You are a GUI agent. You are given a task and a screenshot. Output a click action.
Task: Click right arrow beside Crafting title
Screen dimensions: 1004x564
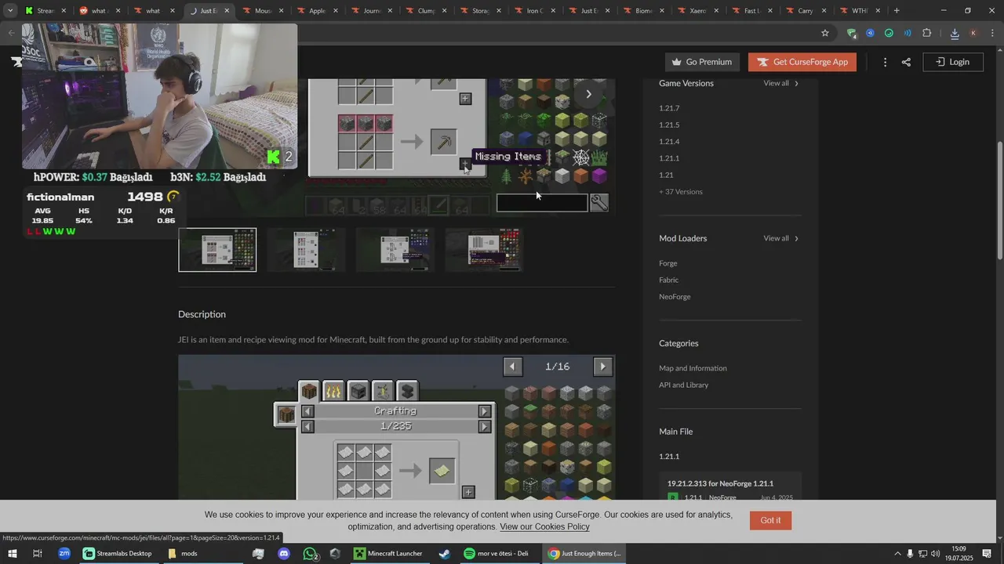(485, 411)
